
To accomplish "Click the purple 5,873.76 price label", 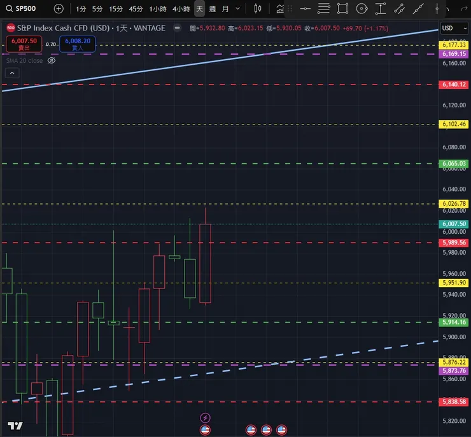I will click(x=454, y=371).
